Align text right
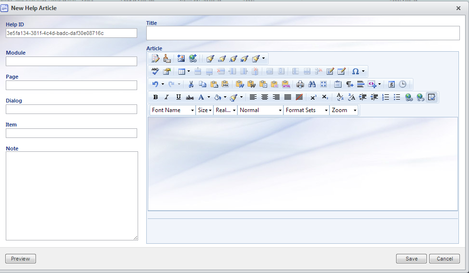469x273 pixels. click(x=276, y=97)
